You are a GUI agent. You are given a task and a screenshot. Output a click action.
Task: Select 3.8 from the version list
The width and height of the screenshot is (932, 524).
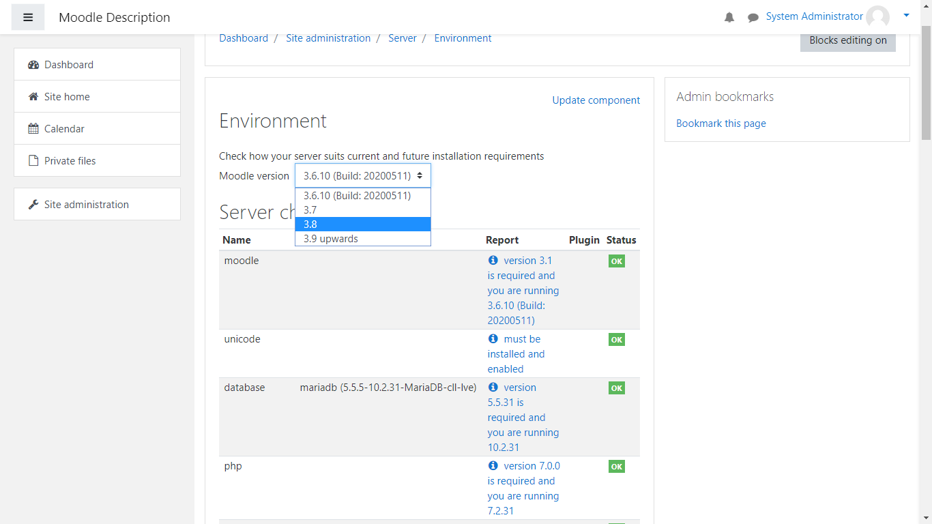coord(362,224)
